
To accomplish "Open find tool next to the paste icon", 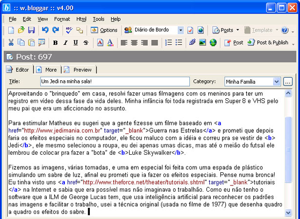I will pyautogui.click(x=41, y=42).
